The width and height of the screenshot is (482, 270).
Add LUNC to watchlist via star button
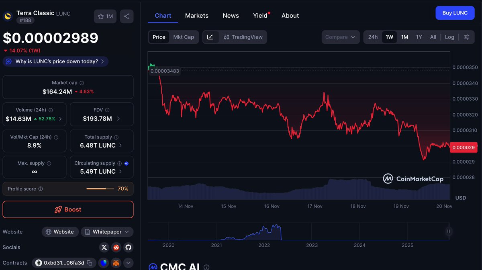106,16
